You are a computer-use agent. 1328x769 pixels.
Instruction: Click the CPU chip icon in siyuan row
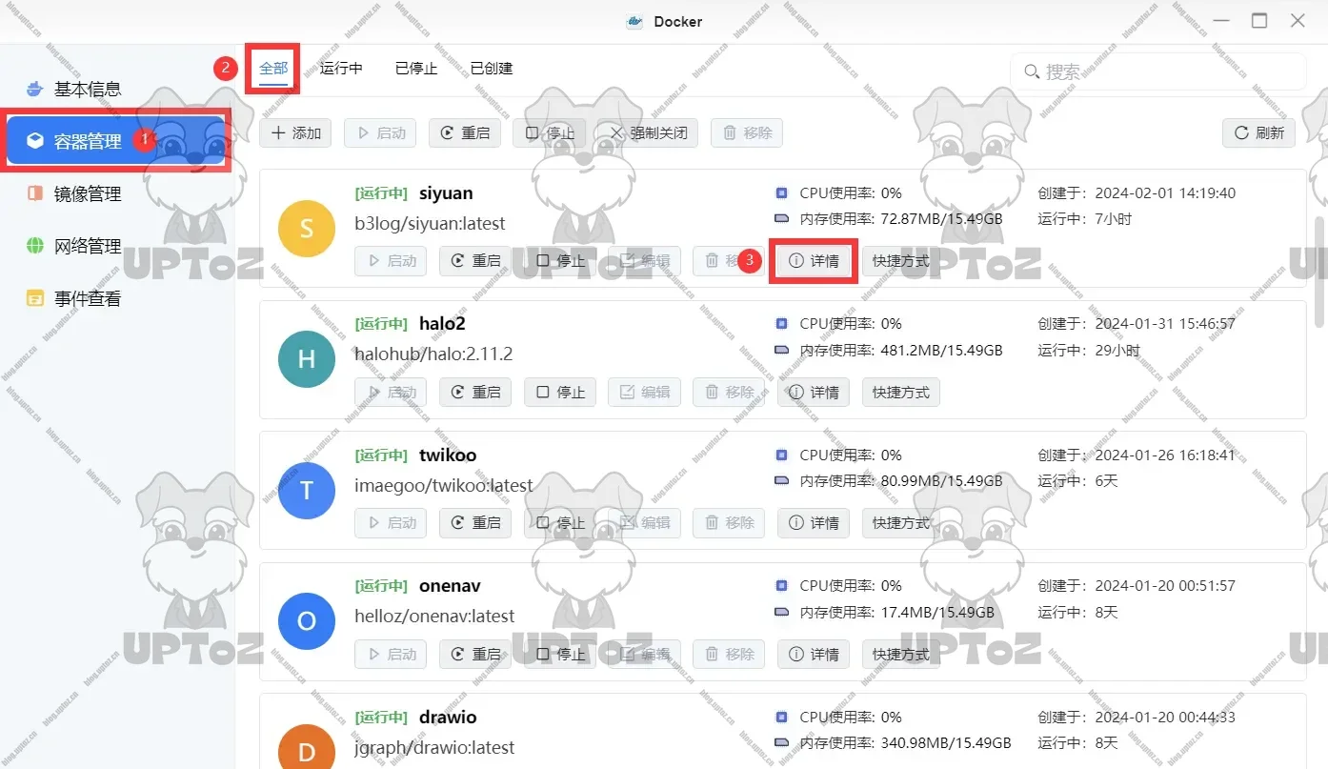click(x=782, y=192)
